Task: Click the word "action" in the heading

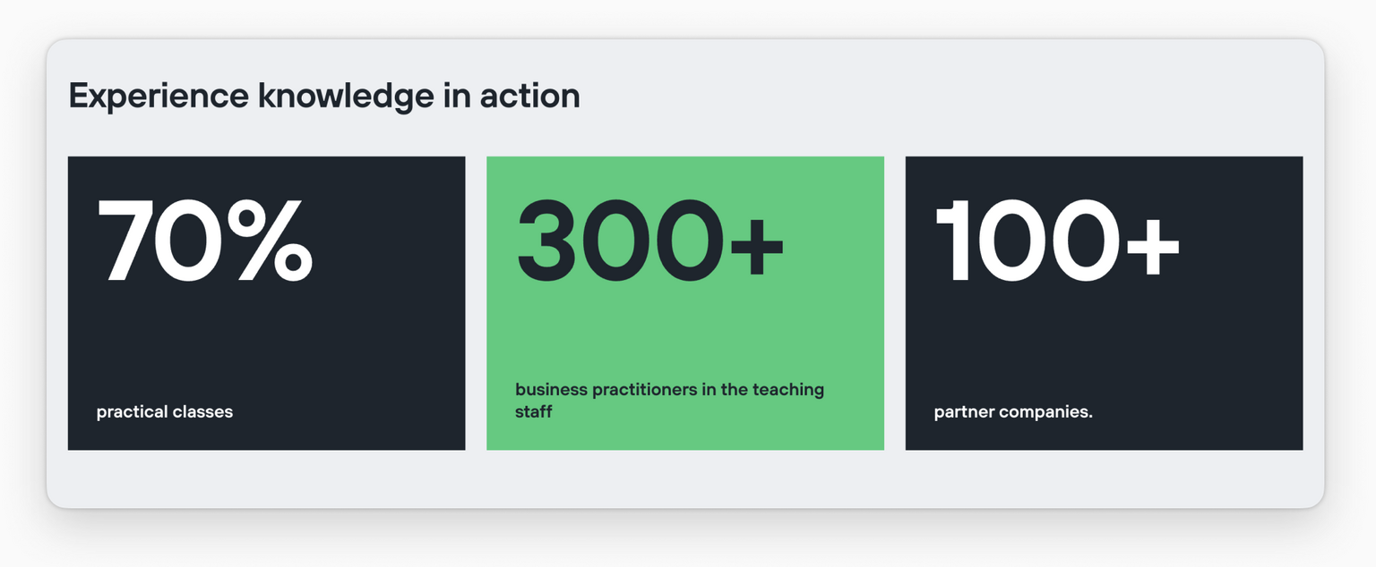Action: tap(529, 96)
